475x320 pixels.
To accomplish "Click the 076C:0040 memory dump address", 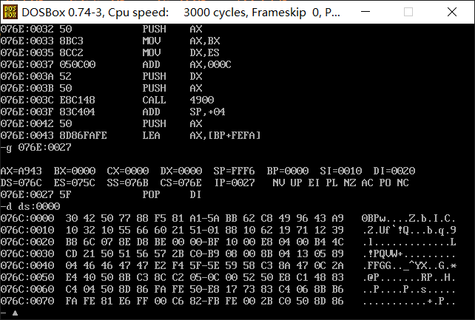I will (27, 265).
